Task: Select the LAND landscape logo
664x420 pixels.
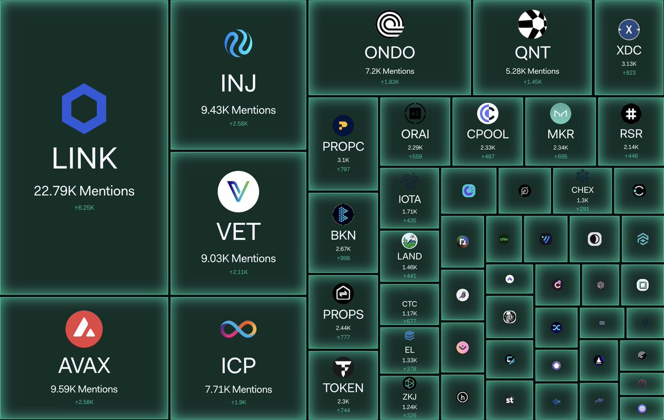Action: click(x=409, y=241)
